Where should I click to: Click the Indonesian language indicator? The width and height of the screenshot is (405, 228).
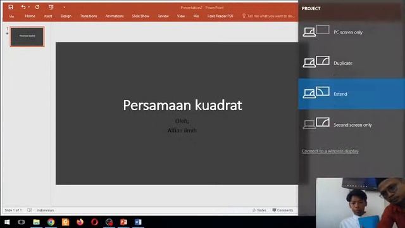pyautogui.click(x=45, y=210)
